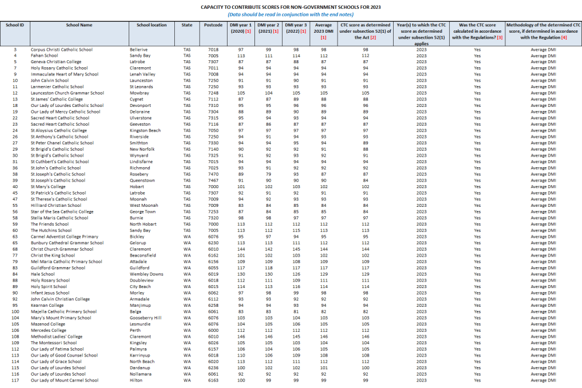Select Mazenod College name cell
This screenshot has width=582, height=388.
(48, 324)
